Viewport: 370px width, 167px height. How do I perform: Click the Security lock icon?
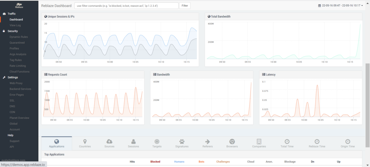tap(4, 31)
